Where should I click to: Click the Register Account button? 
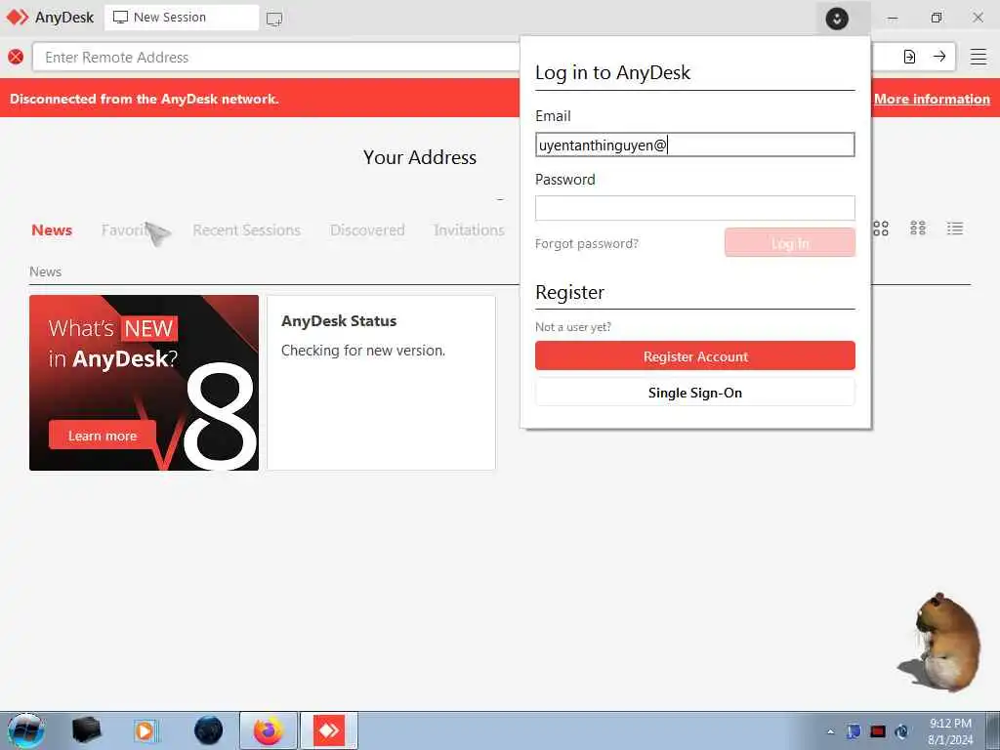(694, 355)
